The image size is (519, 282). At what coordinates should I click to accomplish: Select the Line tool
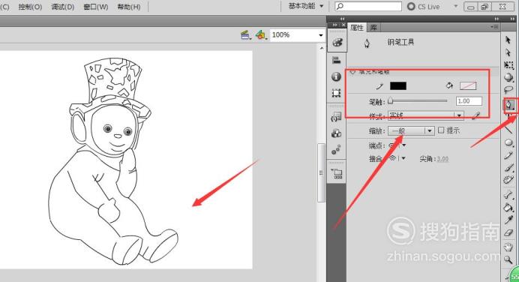(508, 130)
